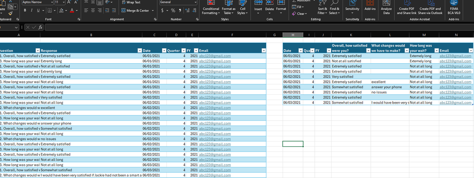474x178 pixels.
Task: Open filter for 'How long was your wait?' column
Action: 437,51
